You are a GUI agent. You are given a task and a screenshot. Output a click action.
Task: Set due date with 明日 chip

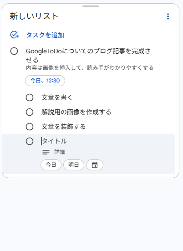74,165
